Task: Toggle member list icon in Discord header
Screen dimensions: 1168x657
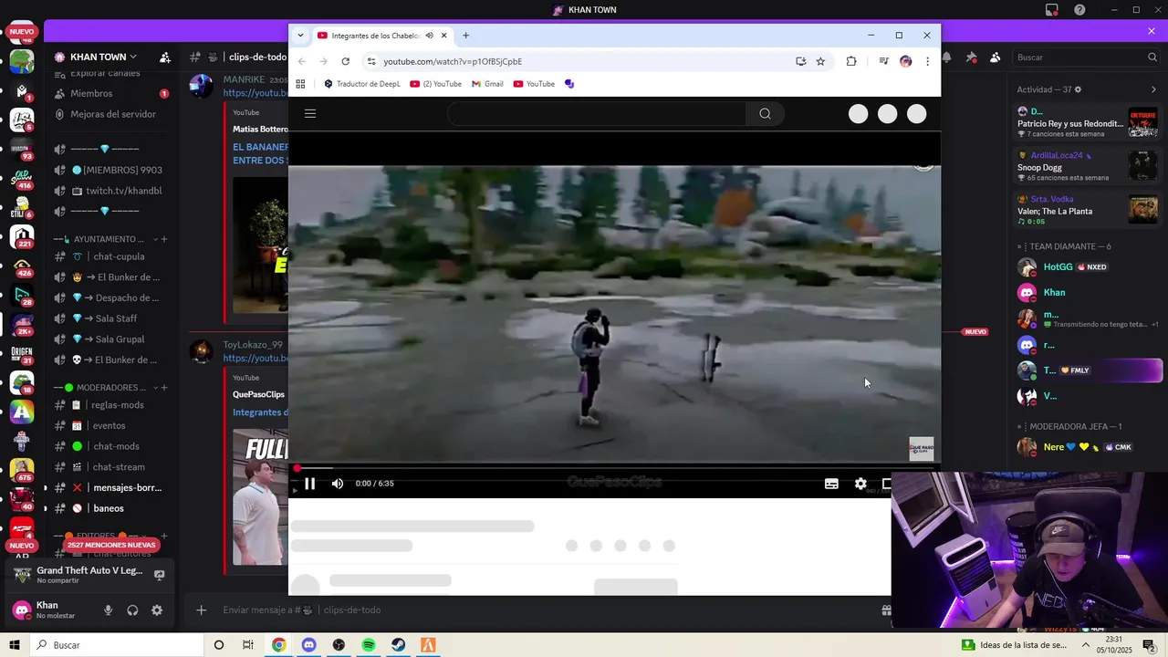Action: (x=996, y=57)
